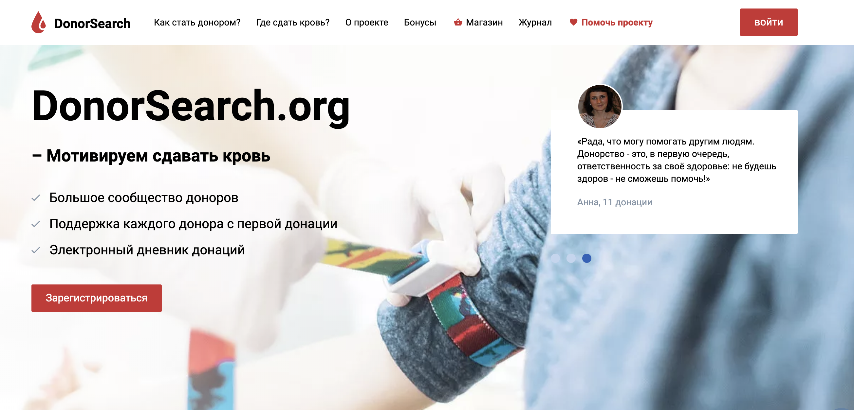Select the second testimonial carousel dot
The width and height of the screenshot is (854, 410).
(x=571, y=258)
